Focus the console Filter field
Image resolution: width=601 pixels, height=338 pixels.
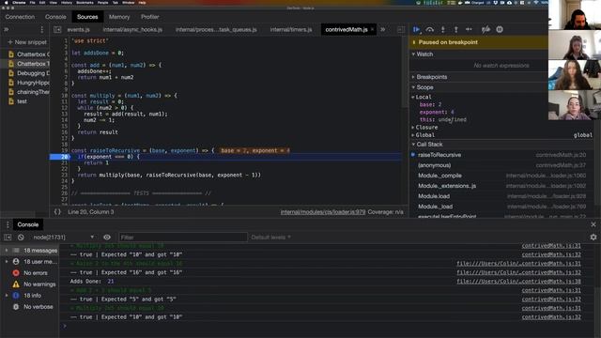[x=183, y=238]
